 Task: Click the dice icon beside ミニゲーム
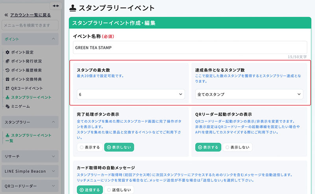coord(7,106)
